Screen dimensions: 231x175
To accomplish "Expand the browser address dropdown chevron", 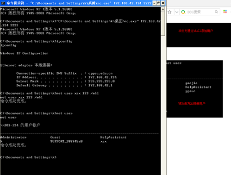I will pos(177,12).
